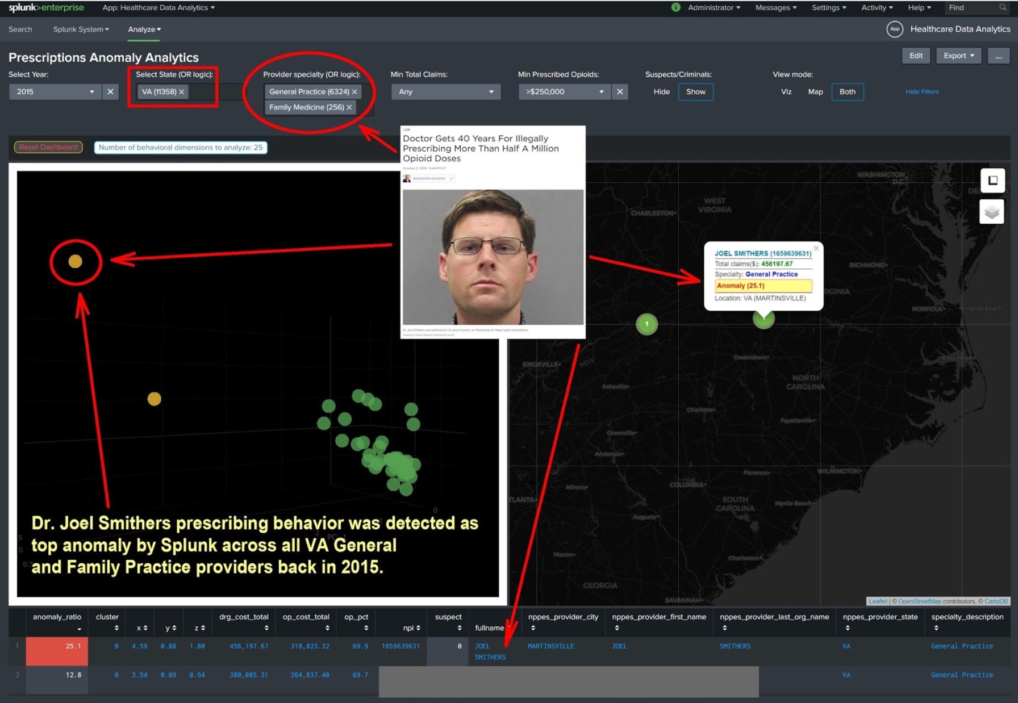Click the top orange anomaly dot
The image size is (1018, 703).
76,261
